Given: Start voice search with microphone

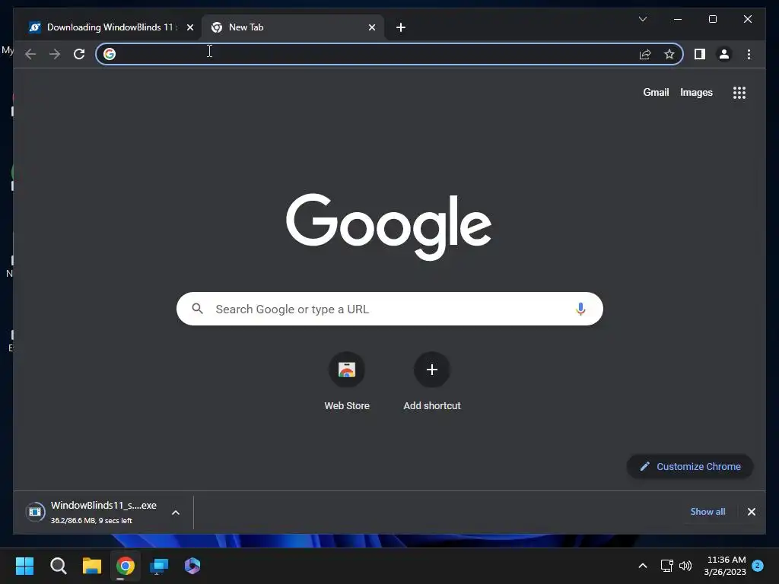Looking at the screenshot, I should (x=580, y=309).
